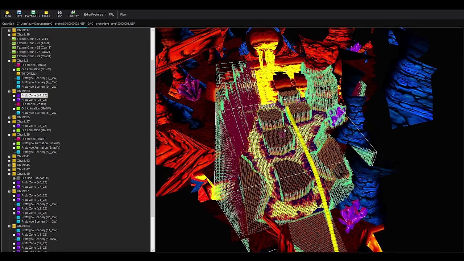The height and width of the screenshot is (261, 464).
Task: Click the Find Next toolbar icon
Action: [73, 14]
